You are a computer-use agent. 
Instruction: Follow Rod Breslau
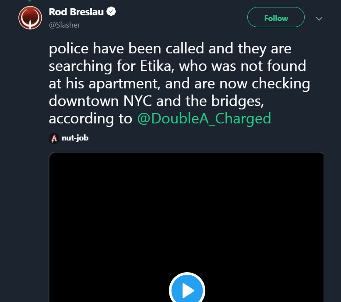(276, 17)
